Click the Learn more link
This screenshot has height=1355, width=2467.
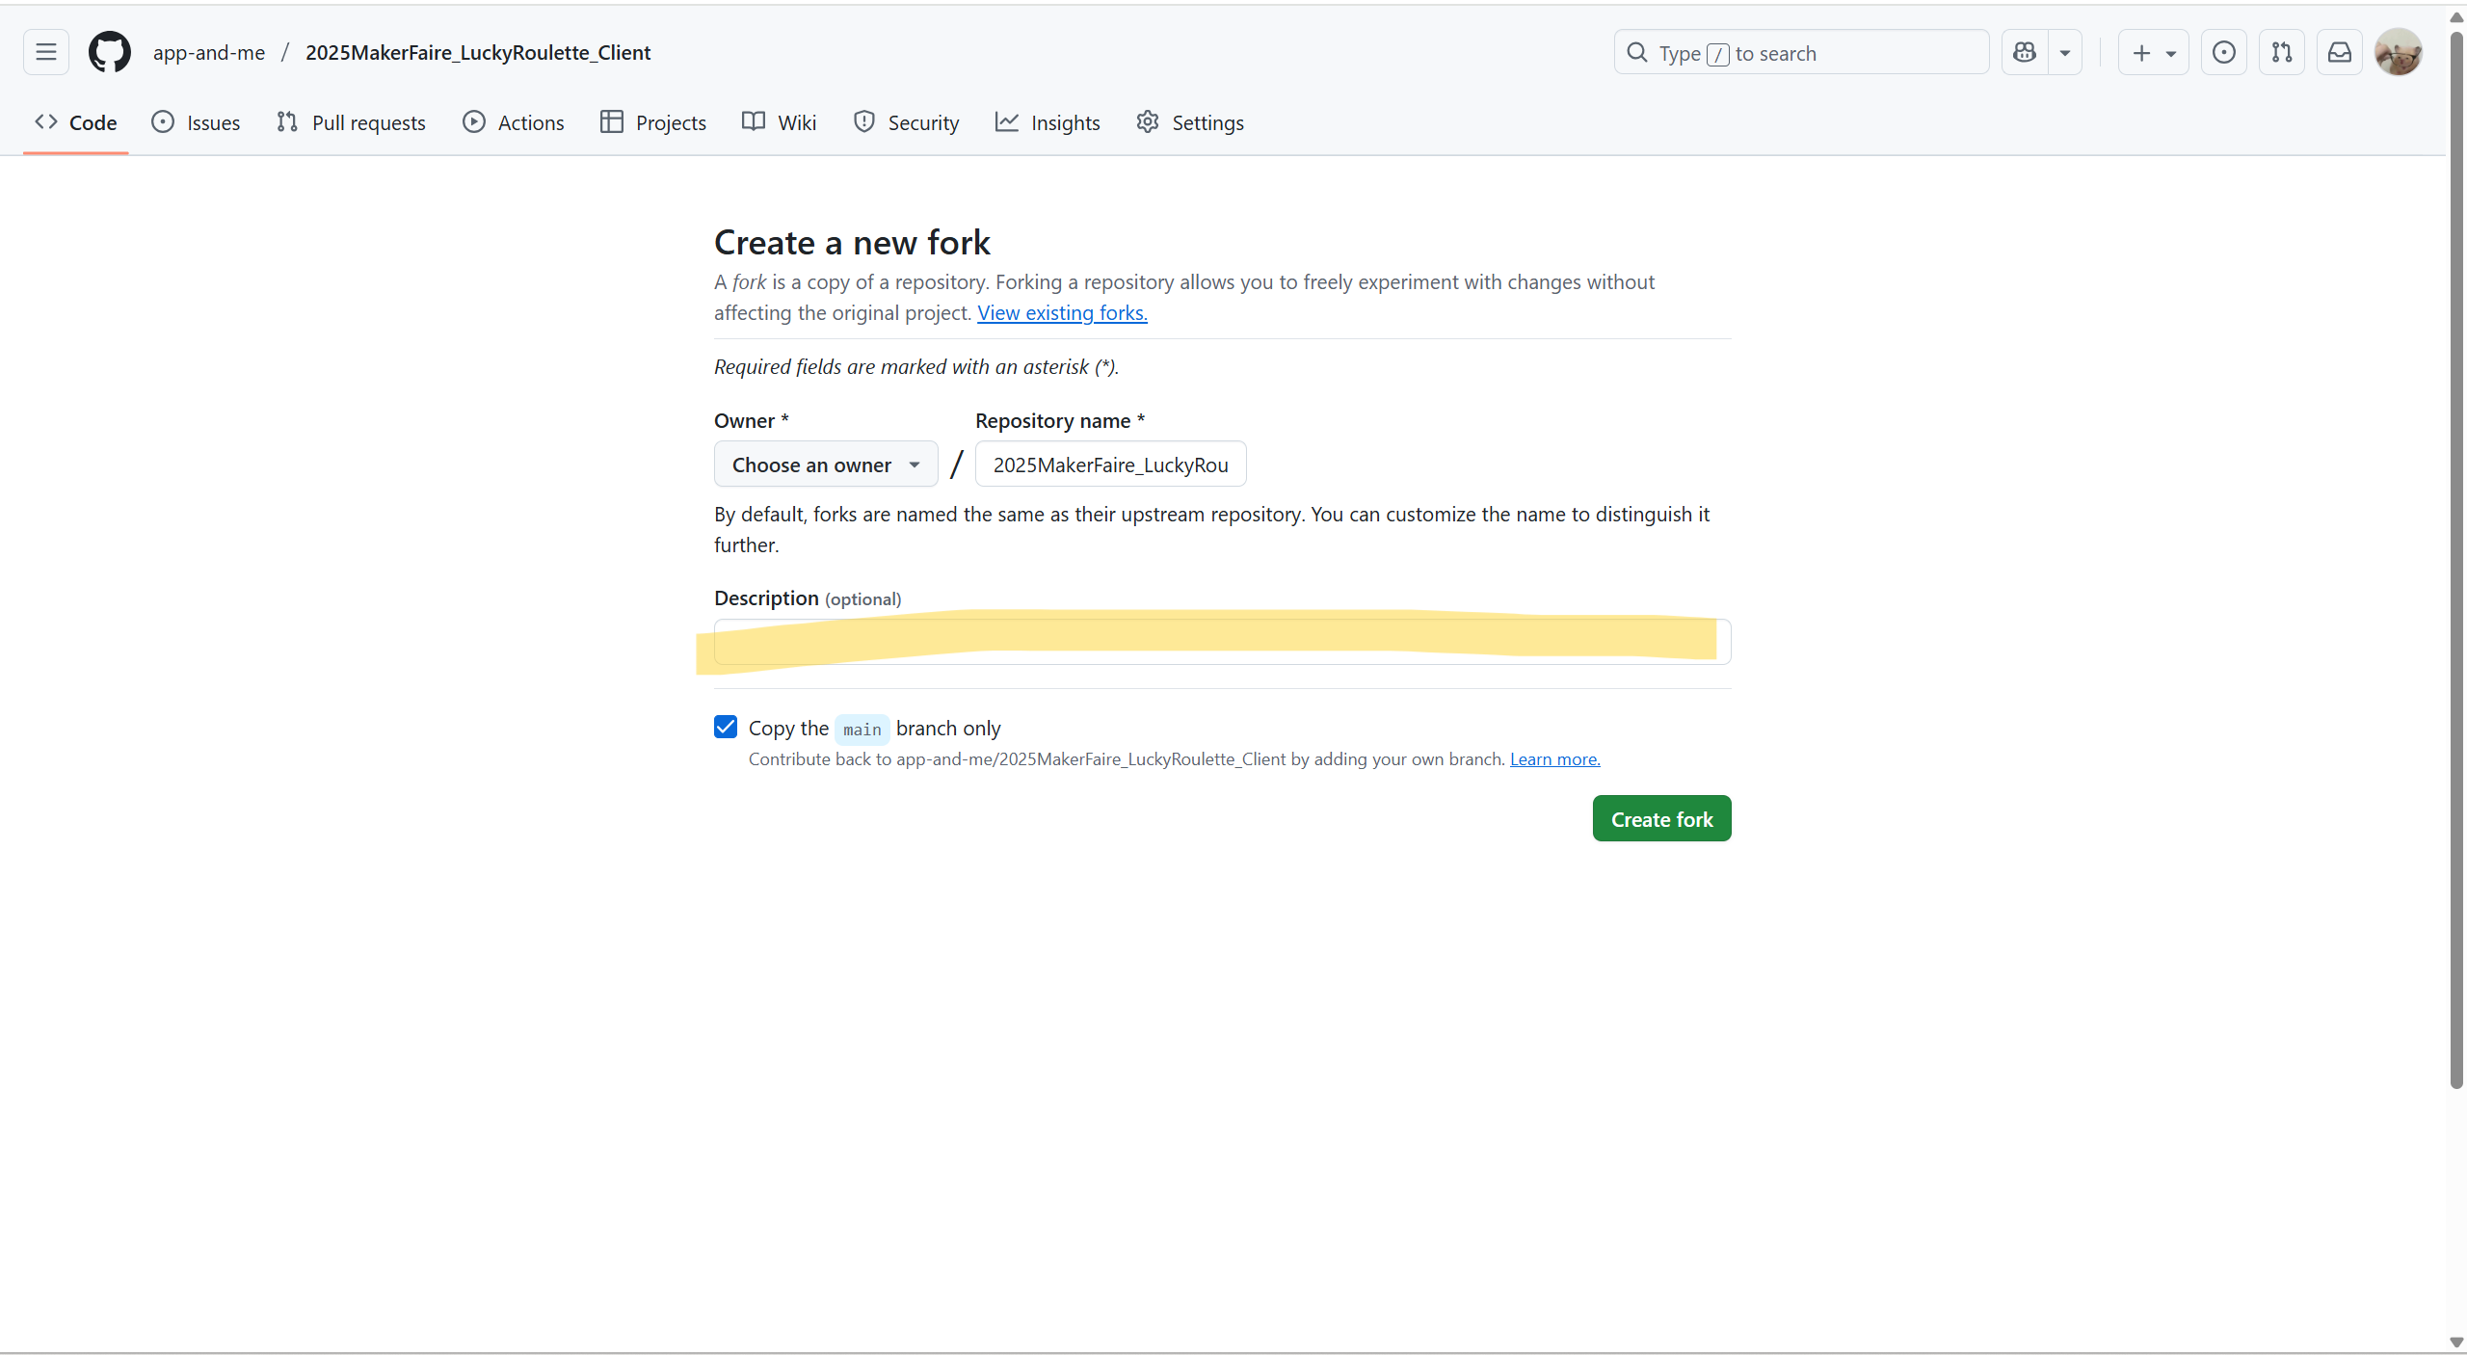(1554, 758)
